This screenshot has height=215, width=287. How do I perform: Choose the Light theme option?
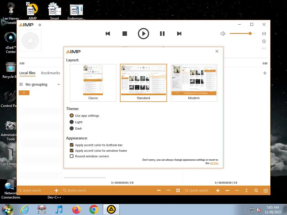[76, 122]
